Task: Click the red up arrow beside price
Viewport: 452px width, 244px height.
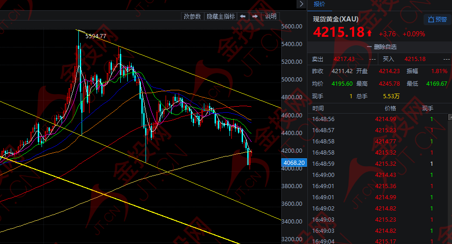Action: [369, 34]
